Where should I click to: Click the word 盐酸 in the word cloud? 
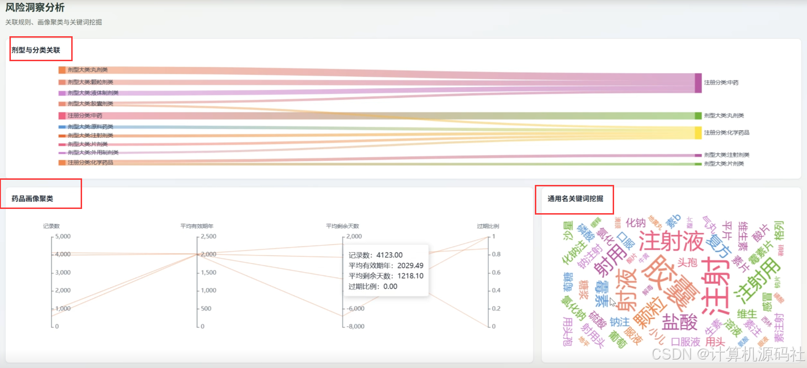pyautogui.click(x=680, y=323)
